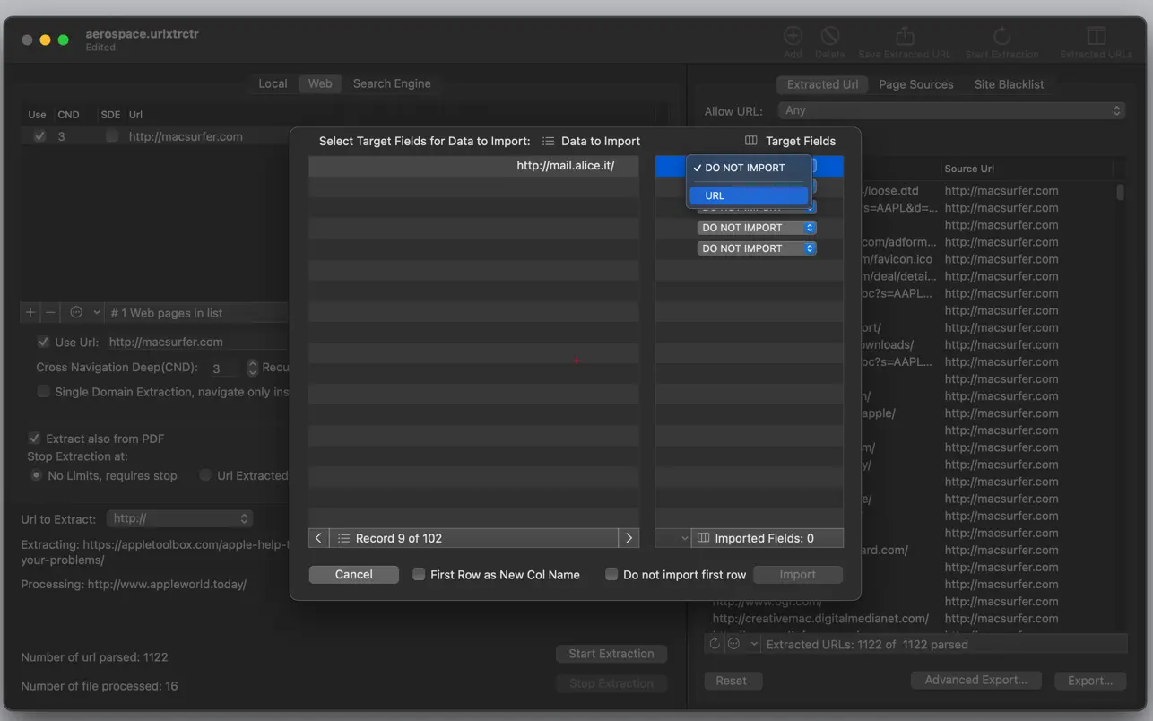The height and width of the screenshot is (721, 1153).
Task: Open the Url to Extract dropdown
Action: click(x=179, y=519)
